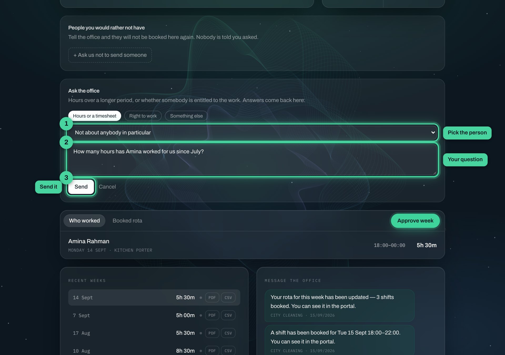The height and width of the screenshot is (355, 505).
Task: Select the 17 Aug week row
Action: [154, 333]
